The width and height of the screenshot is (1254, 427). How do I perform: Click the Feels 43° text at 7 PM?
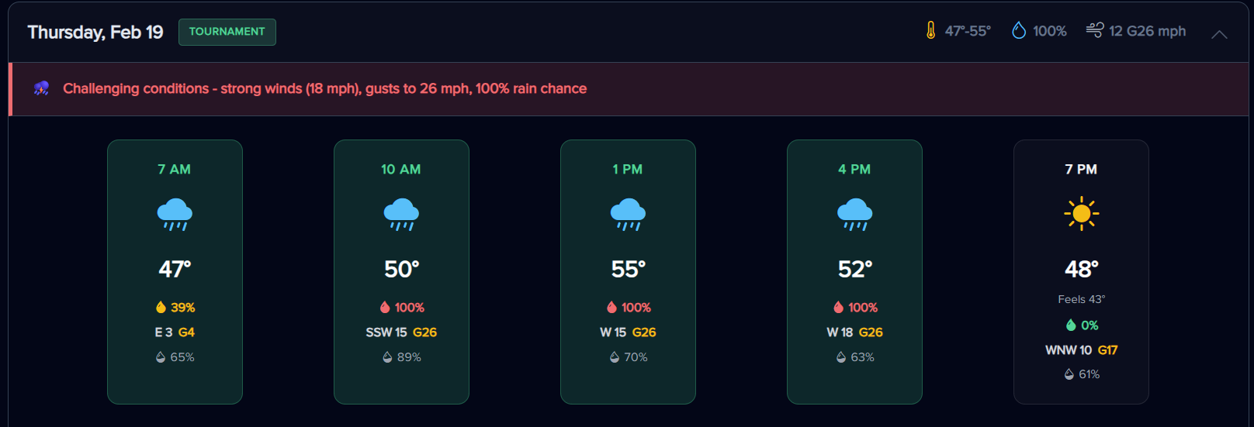1081,299
